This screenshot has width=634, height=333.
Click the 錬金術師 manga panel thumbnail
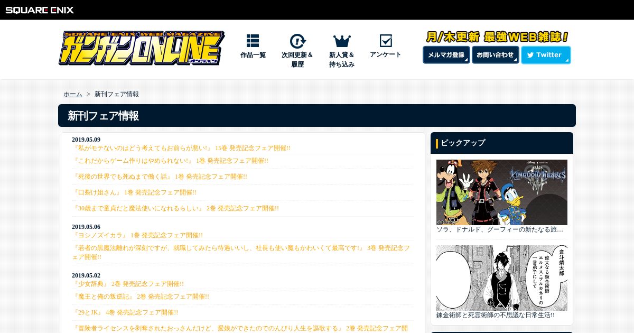(502, 278)
